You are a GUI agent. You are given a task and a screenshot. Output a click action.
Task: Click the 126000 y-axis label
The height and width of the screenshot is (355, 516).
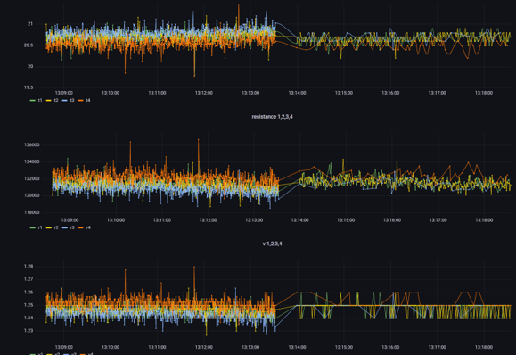(31, 144)
